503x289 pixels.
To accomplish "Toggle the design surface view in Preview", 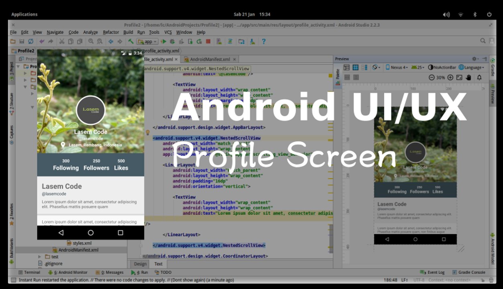I will coord(346,67).
